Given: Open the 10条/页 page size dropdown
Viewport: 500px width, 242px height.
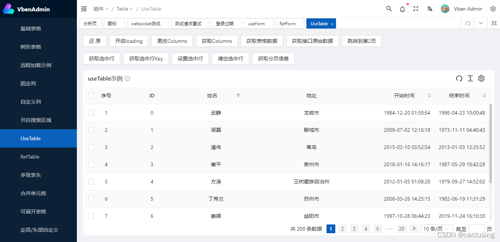Looking at the screenshot, I should click(436, 228).
